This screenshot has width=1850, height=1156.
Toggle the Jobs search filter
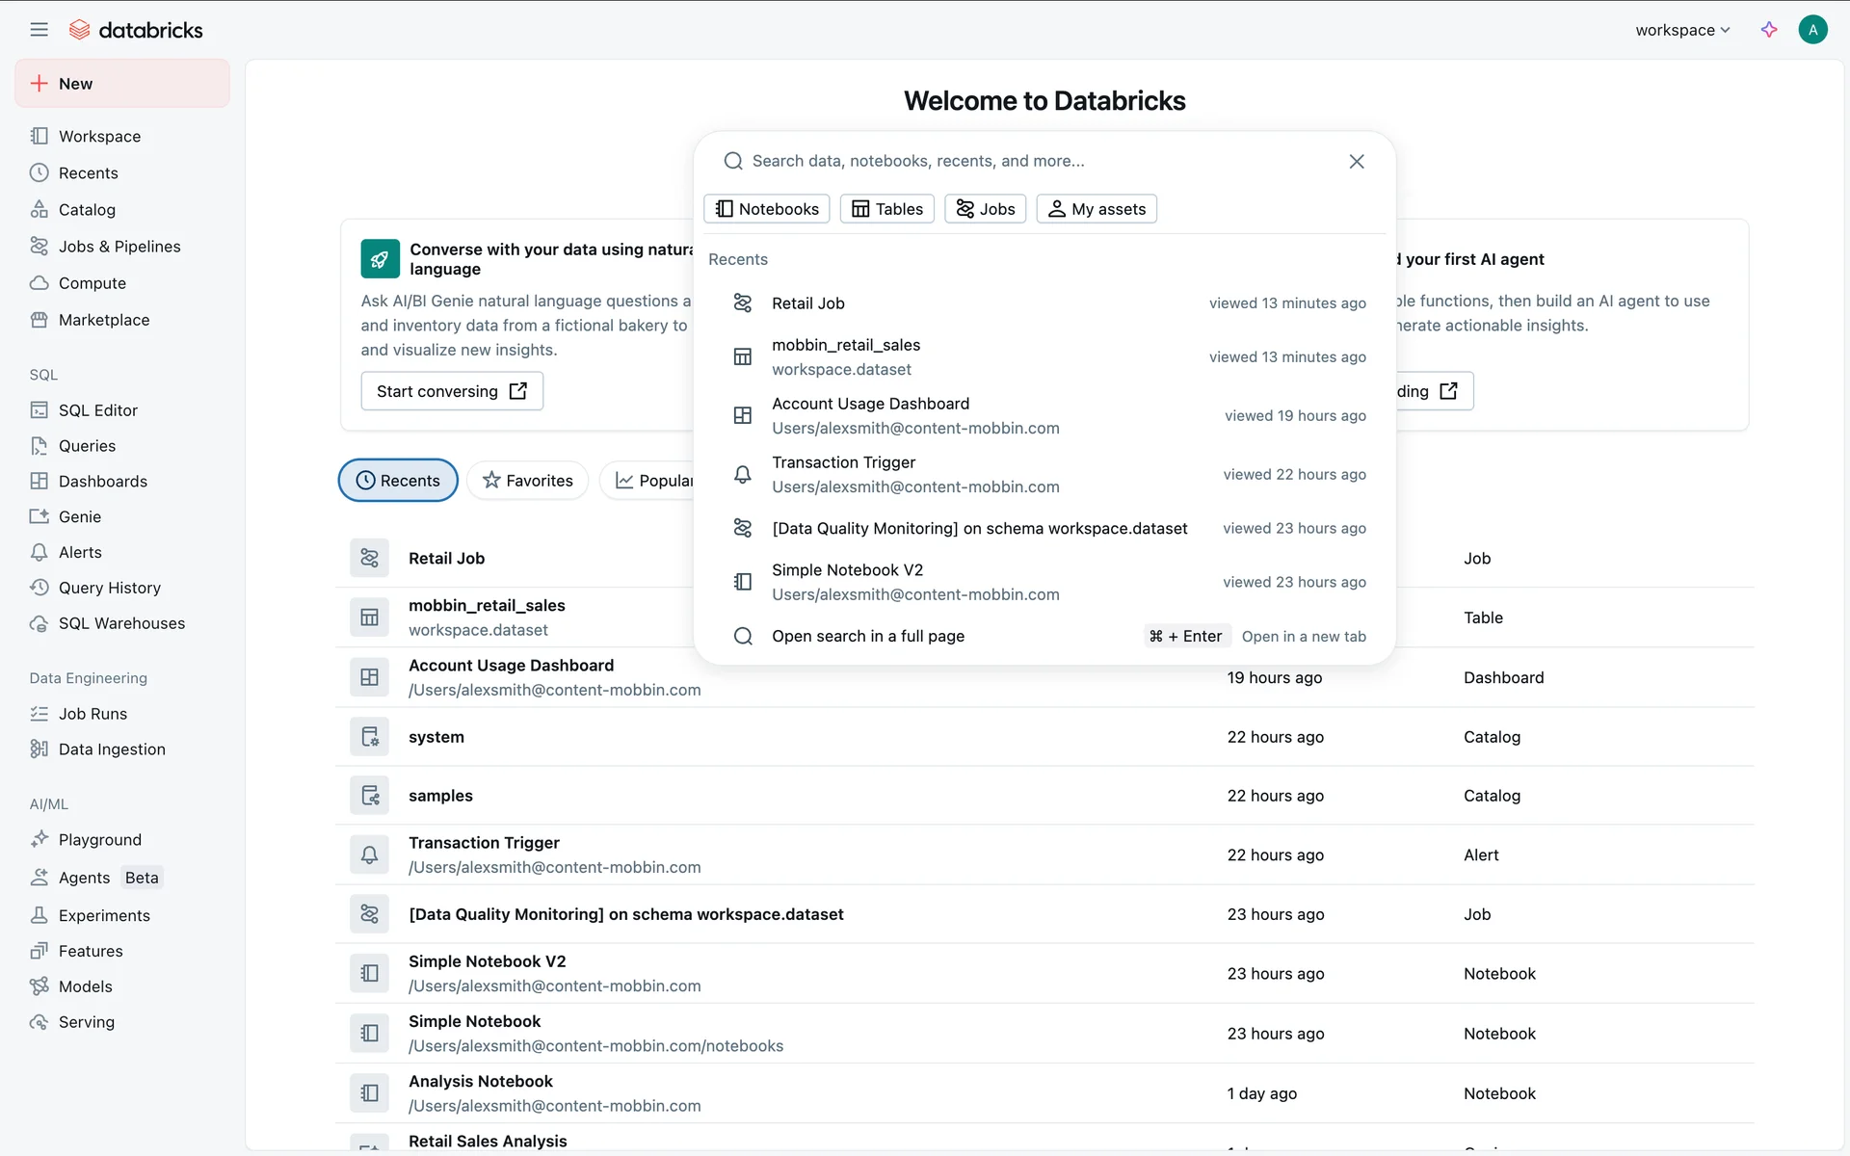pyautogui.click(x=985, y=209)
